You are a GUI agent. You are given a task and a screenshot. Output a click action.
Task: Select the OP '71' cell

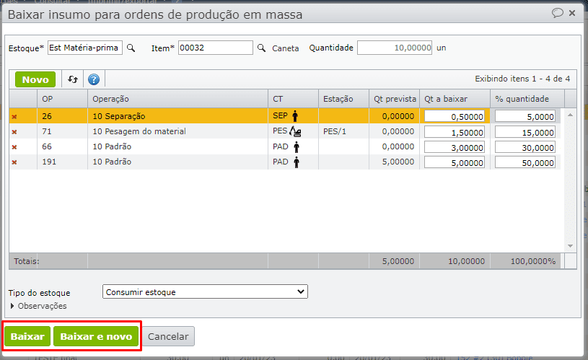pyautogui.click(x=62, y=131)
